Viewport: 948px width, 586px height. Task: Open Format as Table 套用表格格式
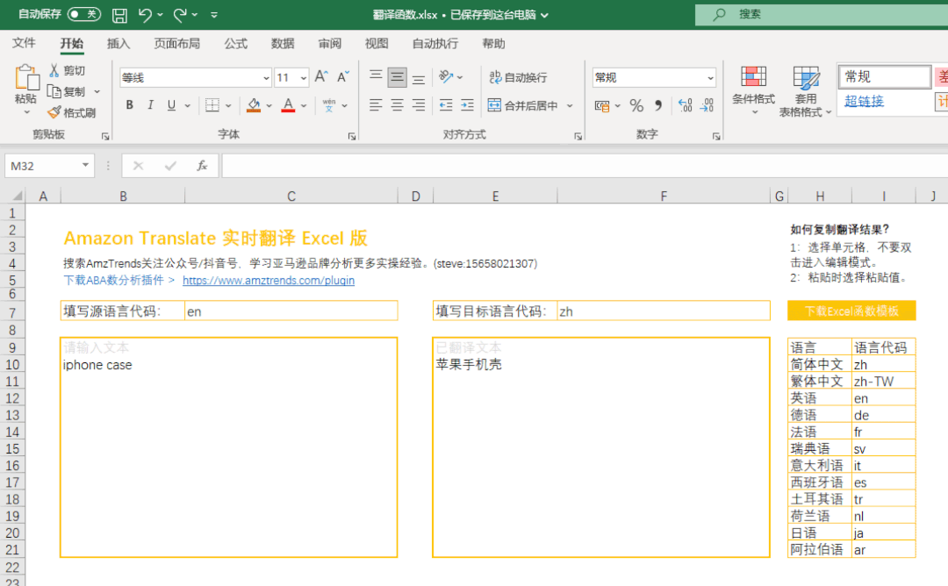click(805, 91)
